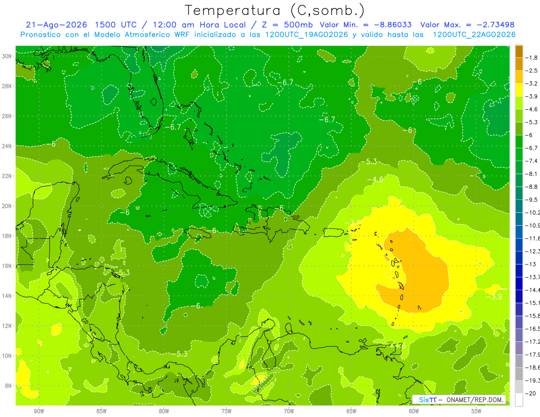Pick the legend swatch between -17.9 and -18.6
Screen dimensions: 540x417
(519, 361)
